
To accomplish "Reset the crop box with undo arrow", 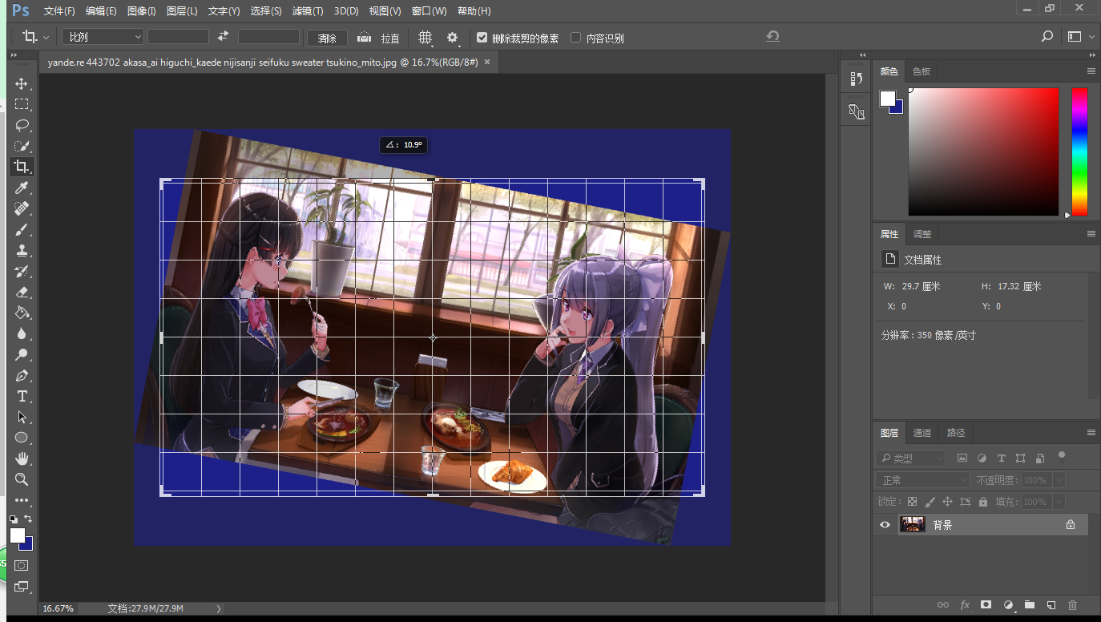I will point(772,37).
